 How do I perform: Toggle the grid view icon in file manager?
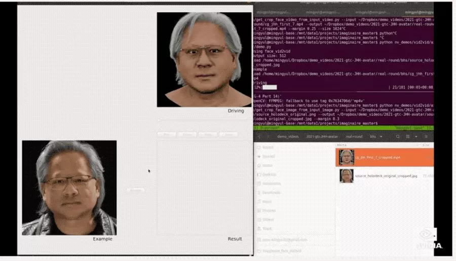(x=408, y=136)
